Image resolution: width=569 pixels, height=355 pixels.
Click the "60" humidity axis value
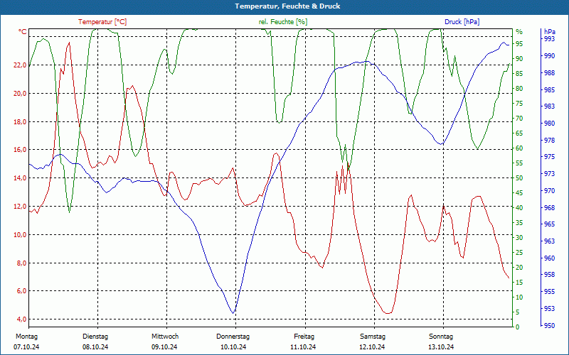519,148
